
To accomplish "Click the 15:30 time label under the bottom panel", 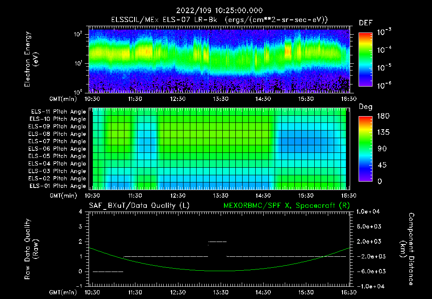I will pyautogui.click(x=306, y=292).
